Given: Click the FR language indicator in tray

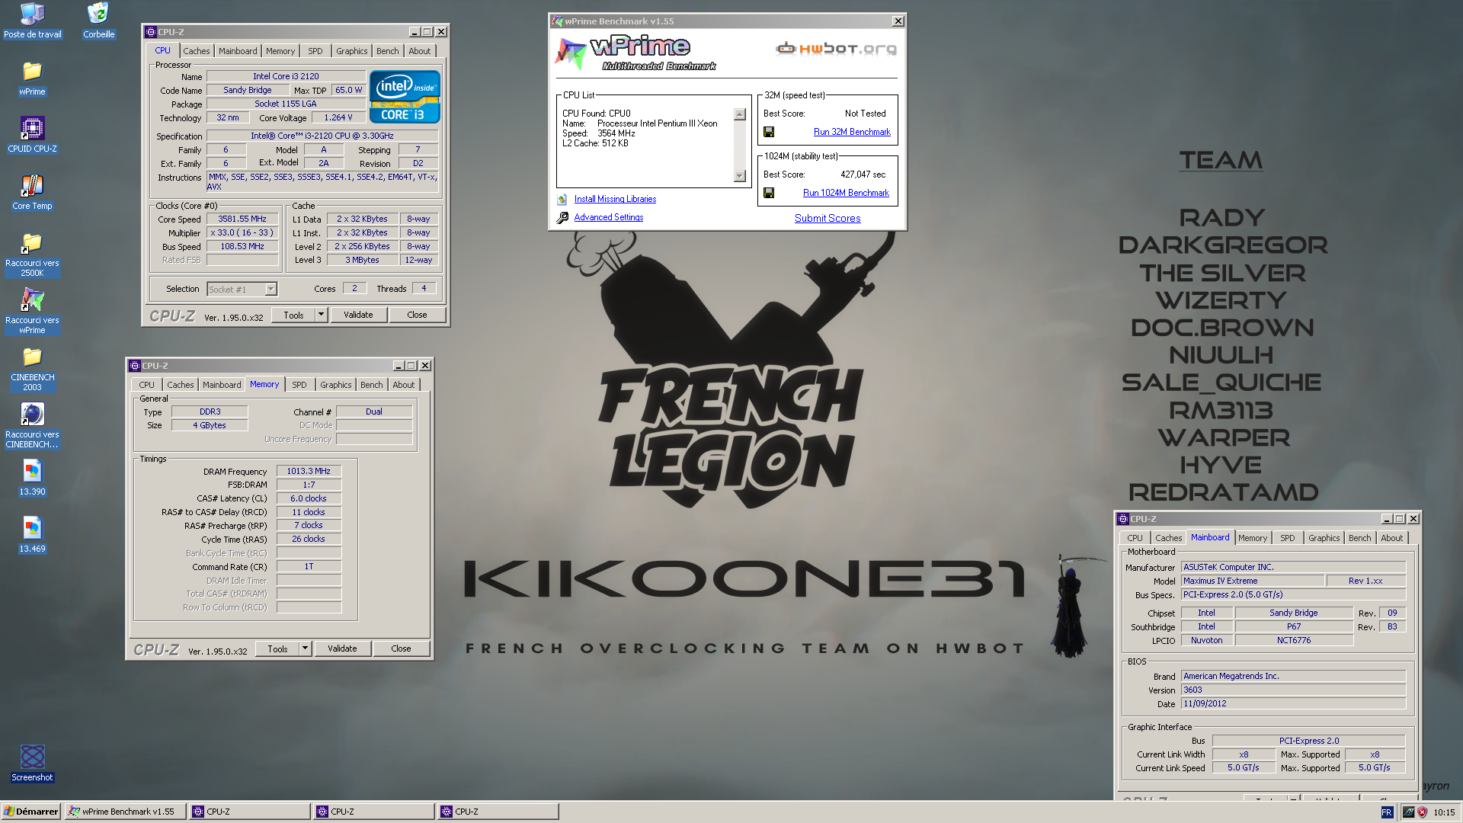Looking at the screenshot, I should click(x=1387, y=812).
